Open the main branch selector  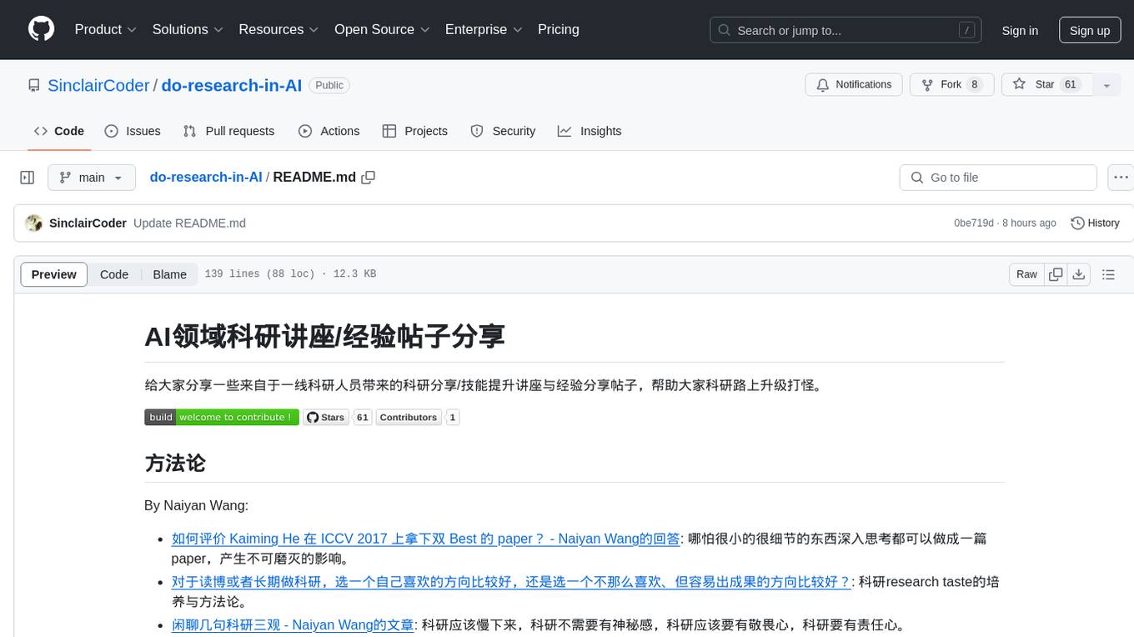[92, 178]
